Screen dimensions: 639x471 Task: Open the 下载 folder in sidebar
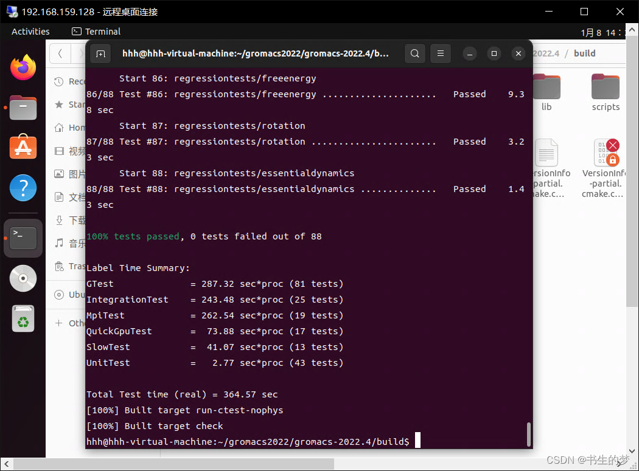click(x=70, y=220)
